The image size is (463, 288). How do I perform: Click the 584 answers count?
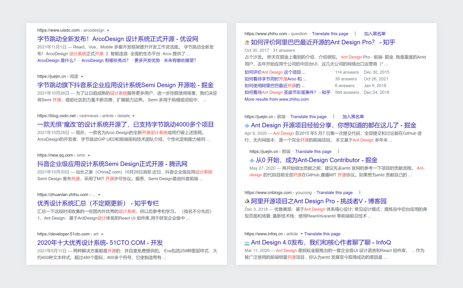pyautogui.click(x=347, y=93)
